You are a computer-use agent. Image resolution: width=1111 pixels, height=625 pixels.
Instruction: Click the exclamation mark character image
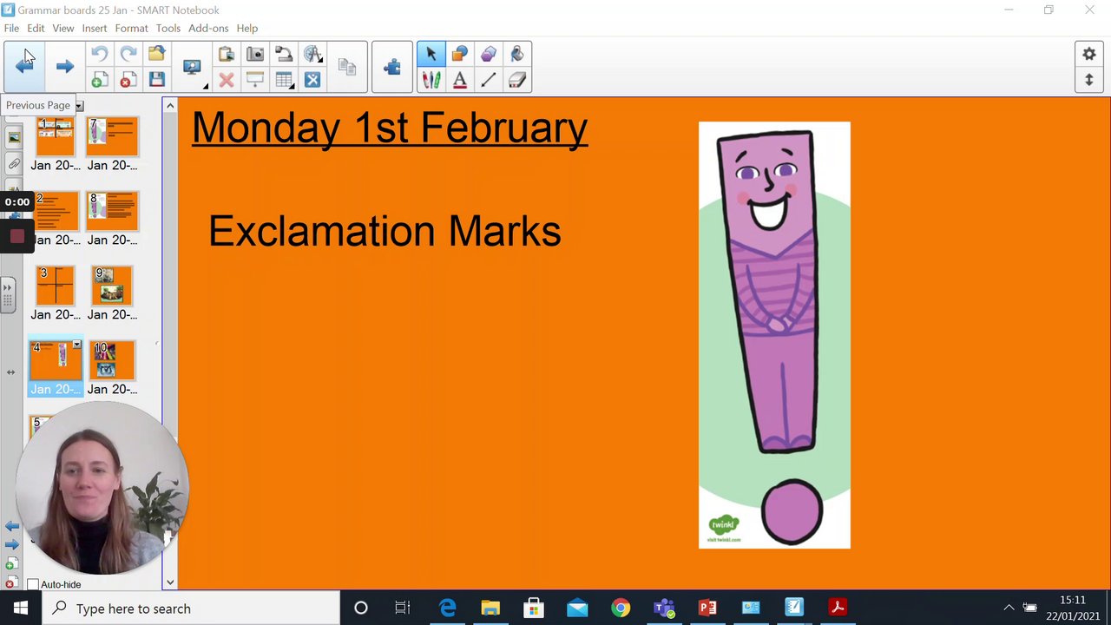774,335
